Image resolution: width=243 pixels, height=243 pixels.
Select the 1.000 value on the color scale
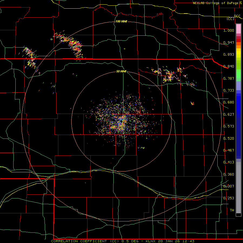coord(229,30)
